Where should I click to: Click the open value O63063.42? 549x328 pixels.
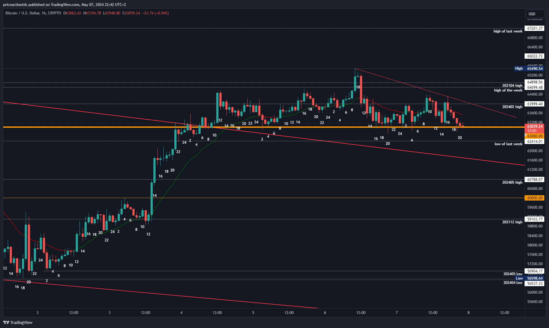[x=72, y=13]
